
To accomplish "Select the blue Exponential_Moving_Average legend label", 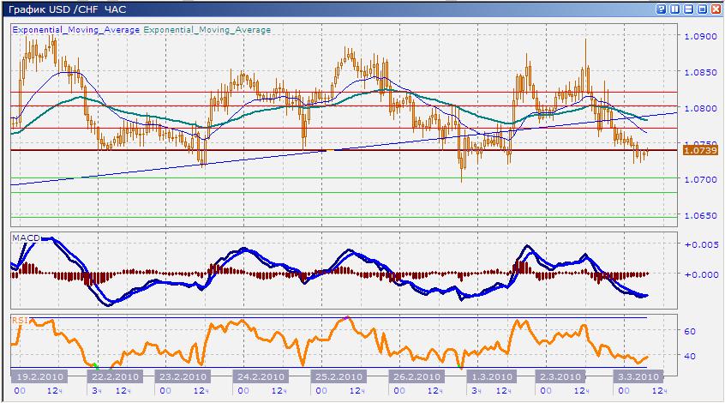I will click(x=75, y=29).
